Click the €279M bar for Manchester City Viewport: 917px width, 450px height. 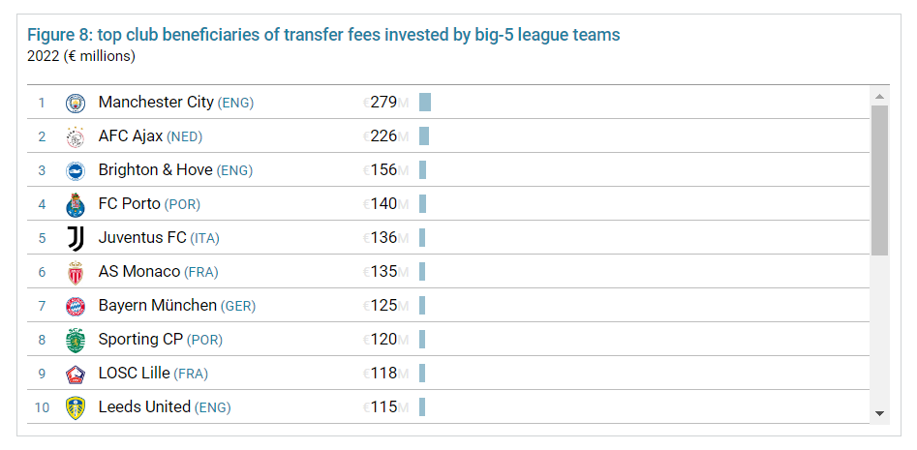[x=425, y=102]
